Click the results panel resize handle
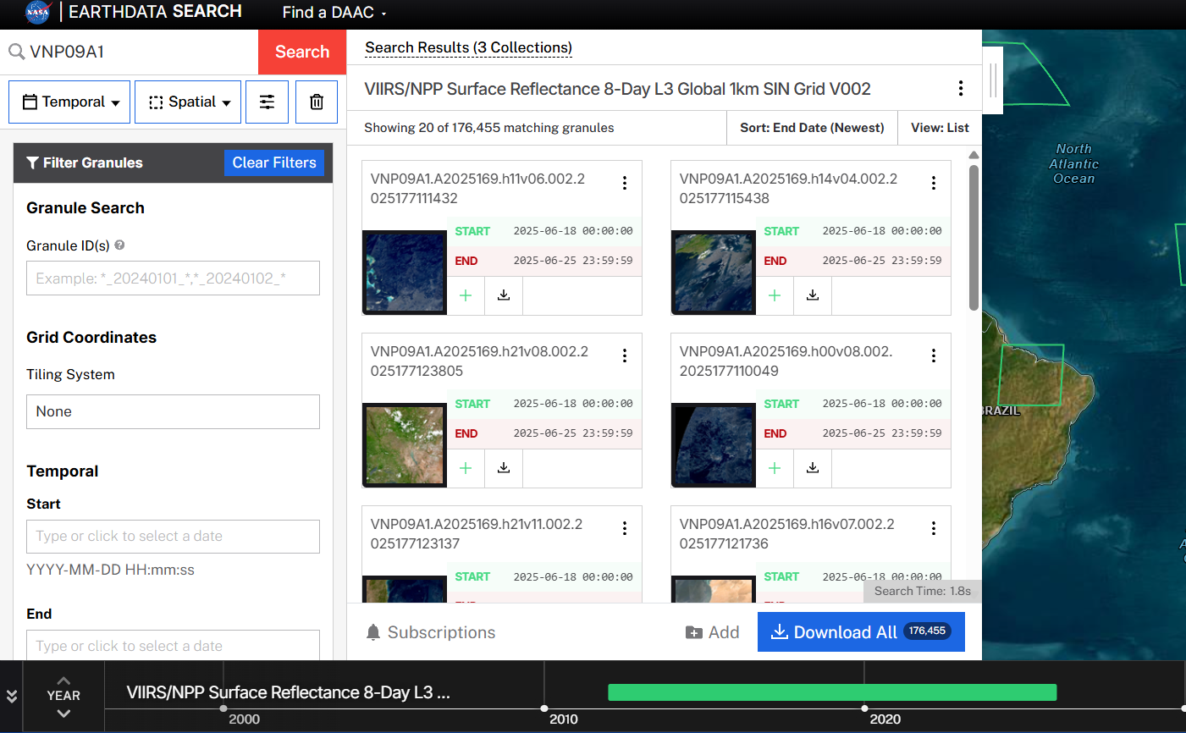1186x733 pixels. (x=992, y=80)
